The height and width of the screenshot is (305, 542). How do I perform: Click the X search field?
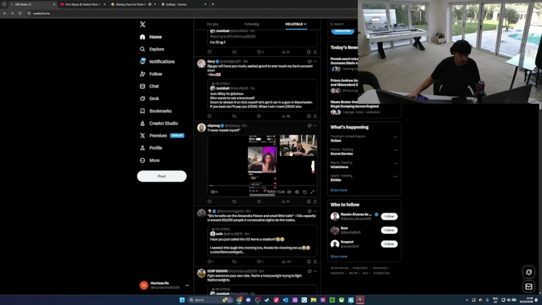pyautogui.click(x=344, y=24)
